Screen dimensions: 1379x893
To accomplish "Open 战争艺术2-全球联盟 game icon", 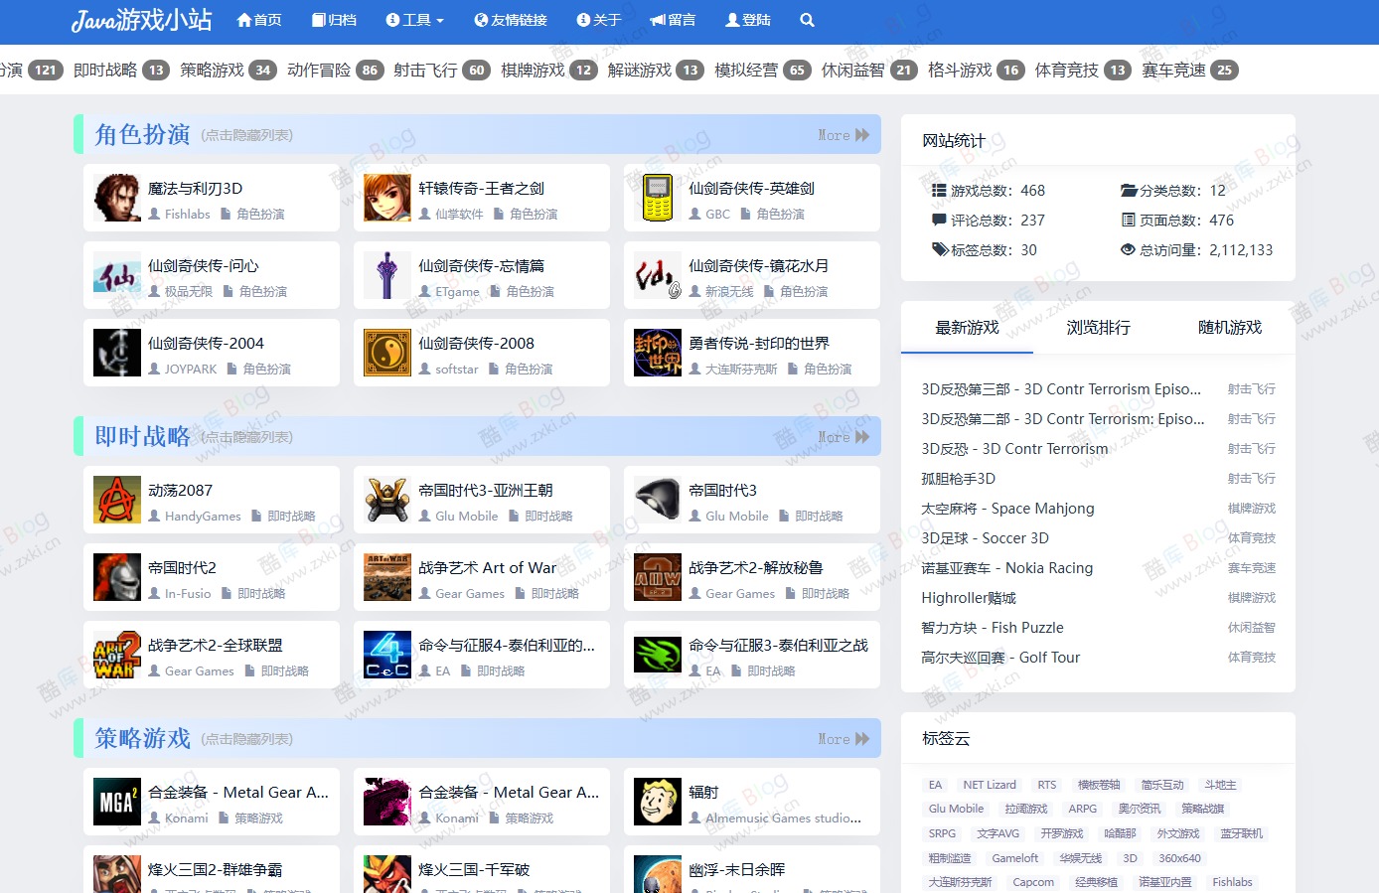I will point(117,655).
